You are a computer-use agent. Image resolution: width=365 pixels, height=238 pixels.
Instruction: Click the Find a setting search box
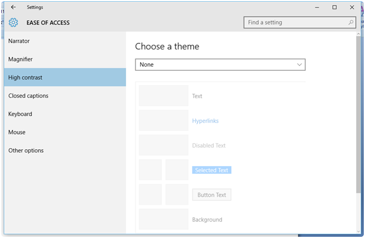pos(295,23)
